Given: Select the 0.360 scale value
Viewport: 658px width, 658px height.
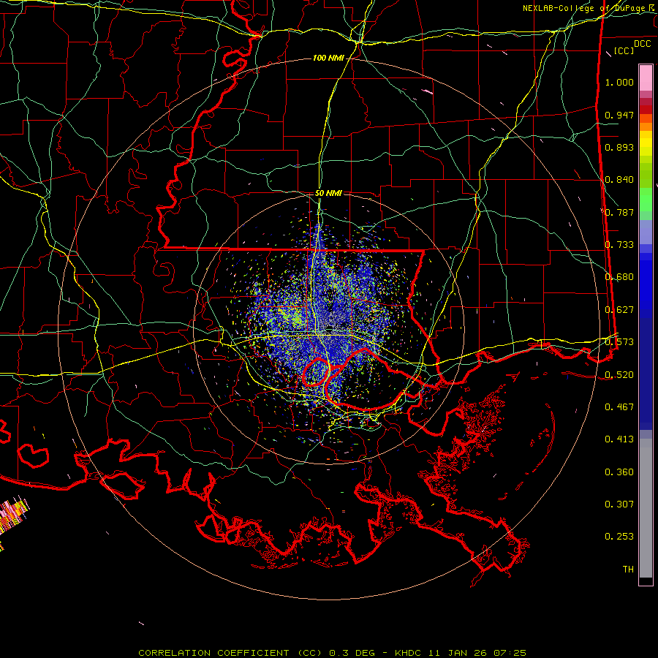Looking at the screenshot, I should click(619, 472).
